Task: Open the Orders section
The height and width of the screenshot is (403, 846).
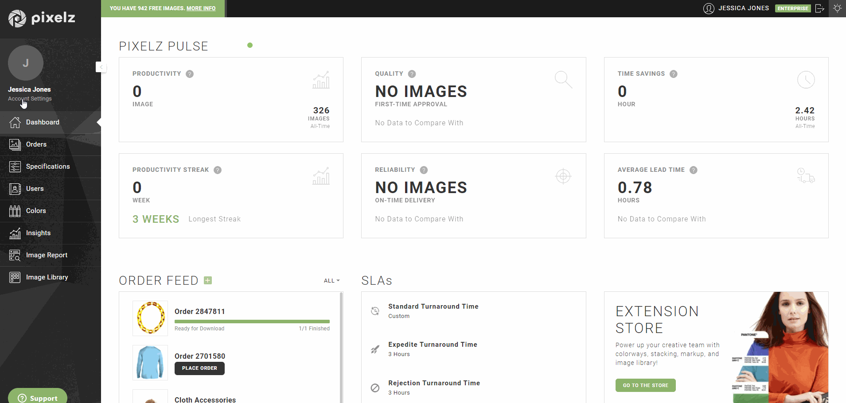Action: click(51, 144)
